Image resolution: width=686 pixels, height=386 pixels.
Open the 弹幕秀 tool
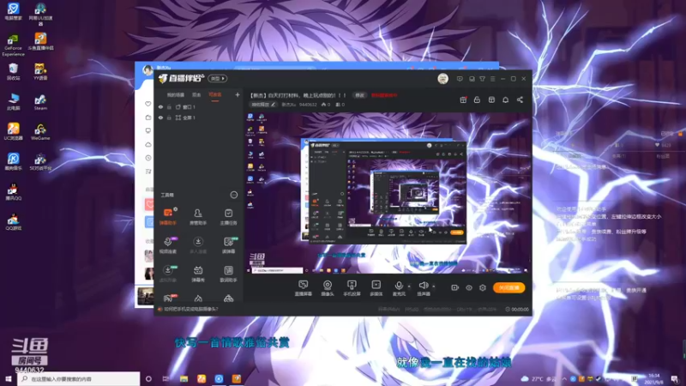coord(198,274)
